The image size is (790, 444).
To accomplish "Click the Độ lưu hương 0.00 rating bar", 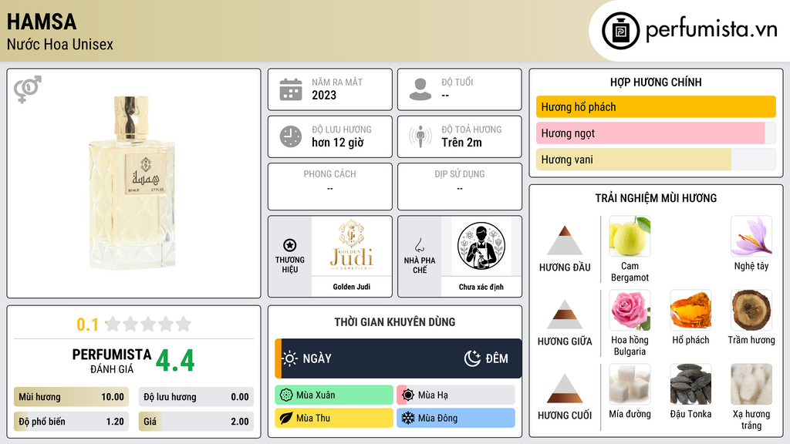I will [x=196, y=397].
